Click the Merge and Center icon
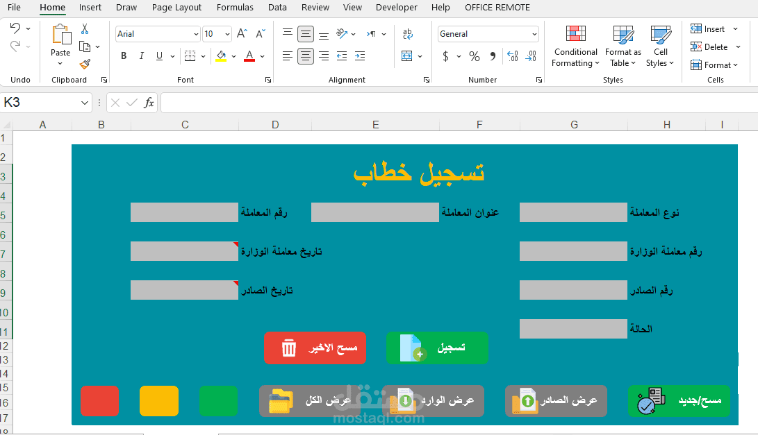The height and width of the screenshot is (435, 758). point(407,56)
